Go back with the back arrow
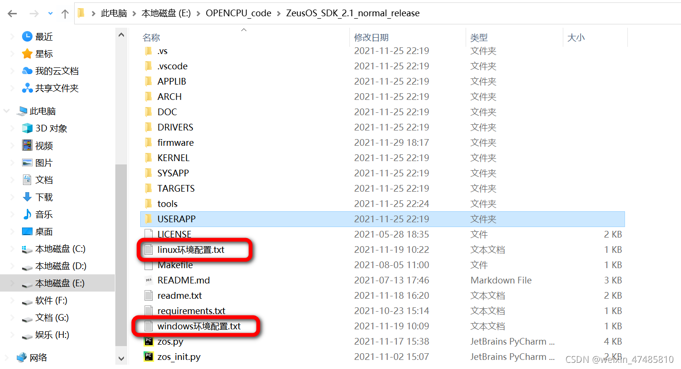Screen dimensions: 681x369 (x=12, y=13)
